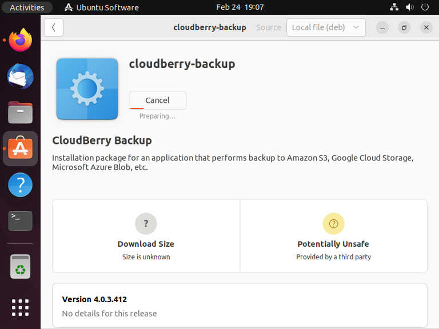Click the Download Size info tile
439x329 pixels.
(146, 236)
